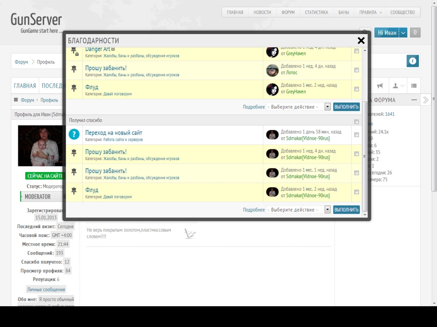Viewport: 437px width, 327px height.
Task: Click the GreyHaven avatar beside the Флуд topic
Action: click(x=272, y=89)
